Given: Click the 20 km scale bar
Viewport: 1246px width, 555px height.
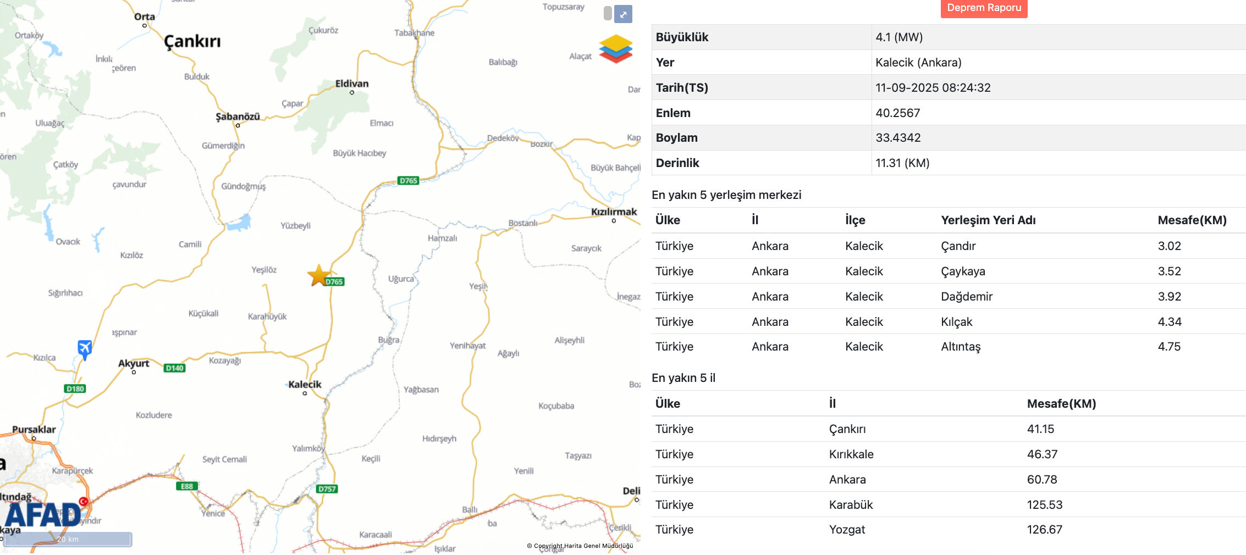Looking at the screenshot, I should pyautogui.click(x=68, y=539).
